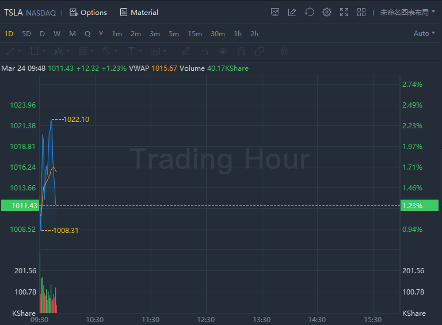
Task: Toggle magnet snap mode
Action: click(241, 51)
